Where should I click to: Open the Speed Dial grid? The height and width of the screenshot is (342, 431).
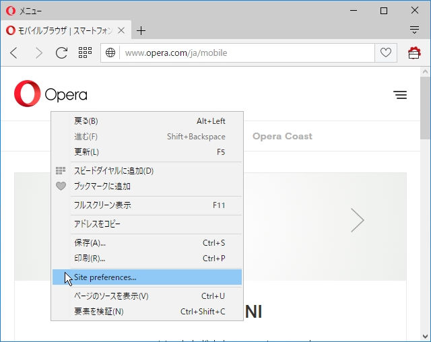coord(85,53)
